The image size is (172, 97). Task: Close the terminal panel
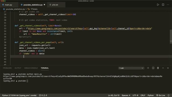168,68
